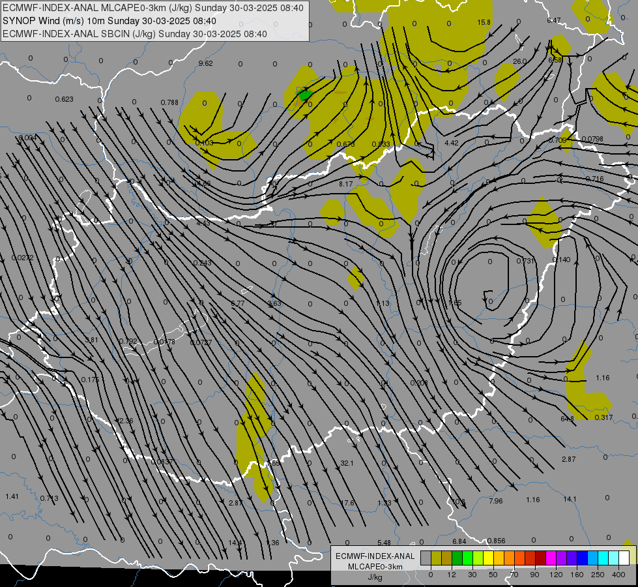638x587 pixels.
Task: Click the SBCIN header line
Action: click(135, 34)
